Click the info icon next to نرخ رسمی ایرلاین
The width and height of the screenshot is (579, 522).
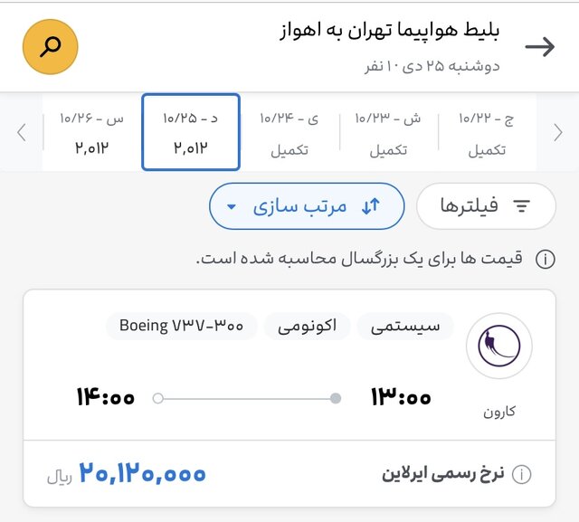tap(522, 474)
